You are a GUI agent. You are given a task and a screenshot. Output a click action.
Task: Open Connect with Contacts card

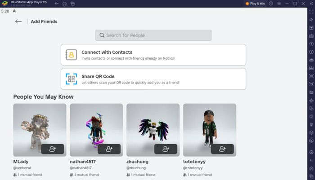tap(153, 55)
